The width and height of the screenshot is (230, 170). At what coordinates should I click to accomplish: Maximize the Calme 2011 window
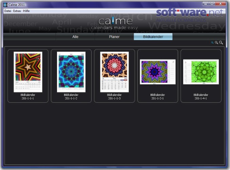212,4
